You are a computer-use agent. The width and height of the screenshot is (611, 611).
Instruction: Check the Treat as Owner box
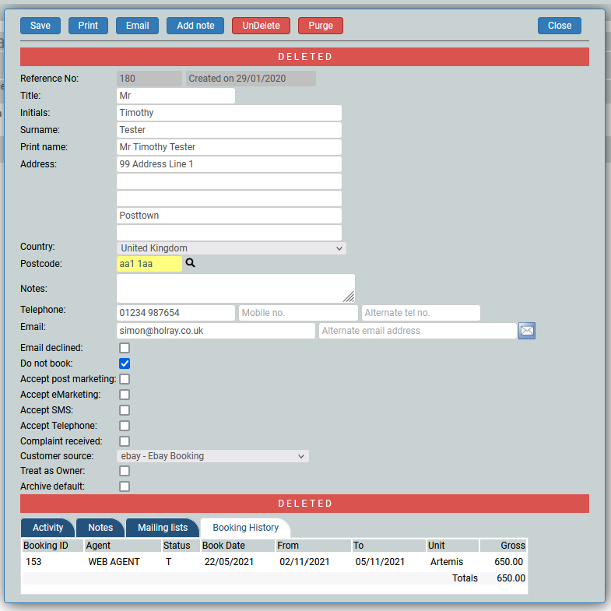click(x=125, y=471)
